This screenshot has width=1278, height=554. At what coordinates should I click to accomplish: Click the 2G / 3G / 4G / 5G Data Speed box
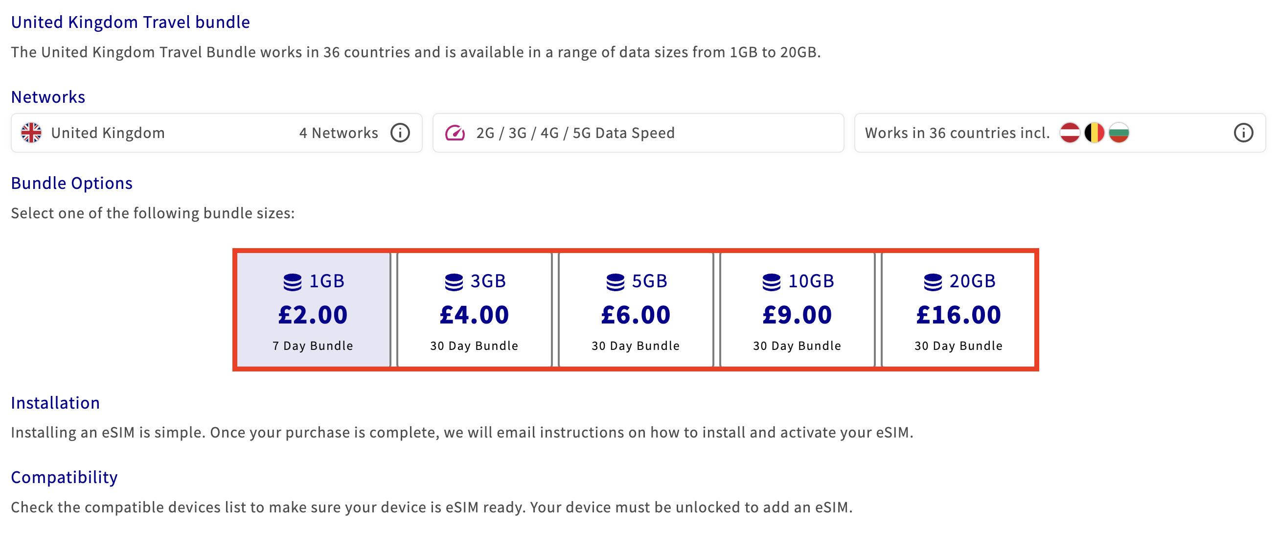[638, 133]
